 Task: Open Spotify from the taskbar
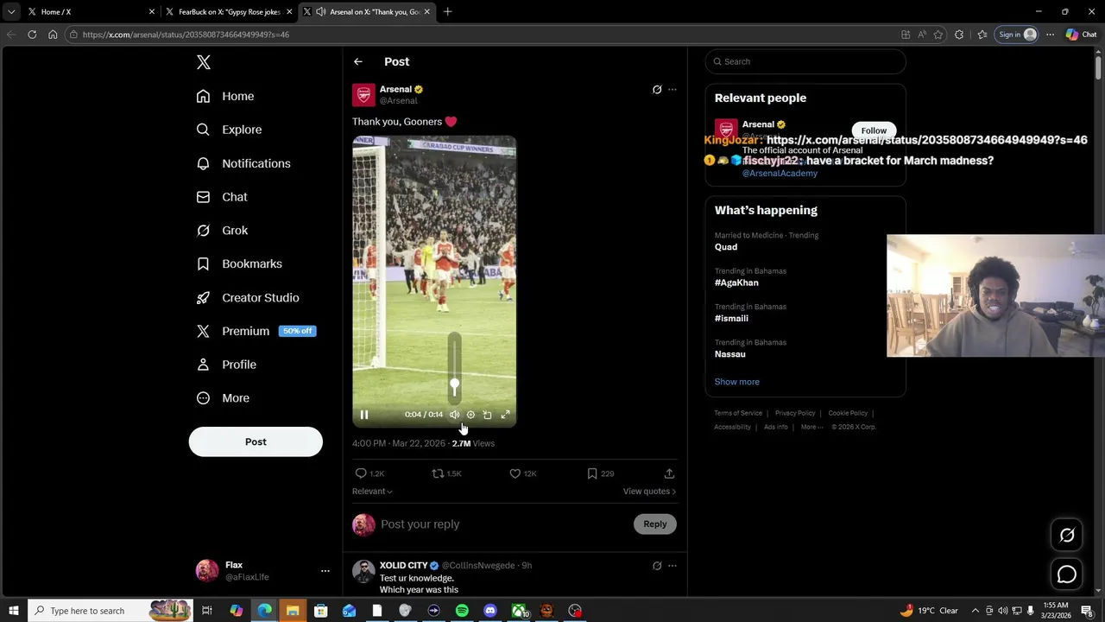[462, 611]
